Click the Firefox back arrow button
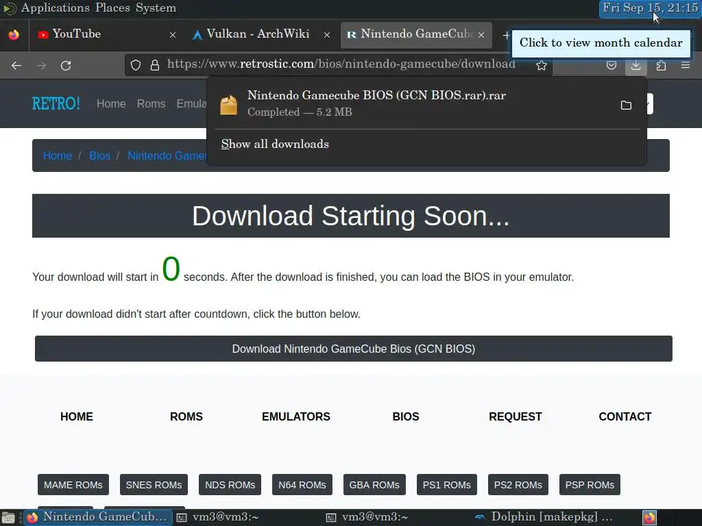 click(16, 66)
